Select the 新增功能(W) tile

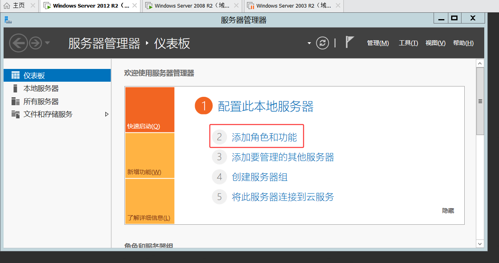[x=150, y=155]
